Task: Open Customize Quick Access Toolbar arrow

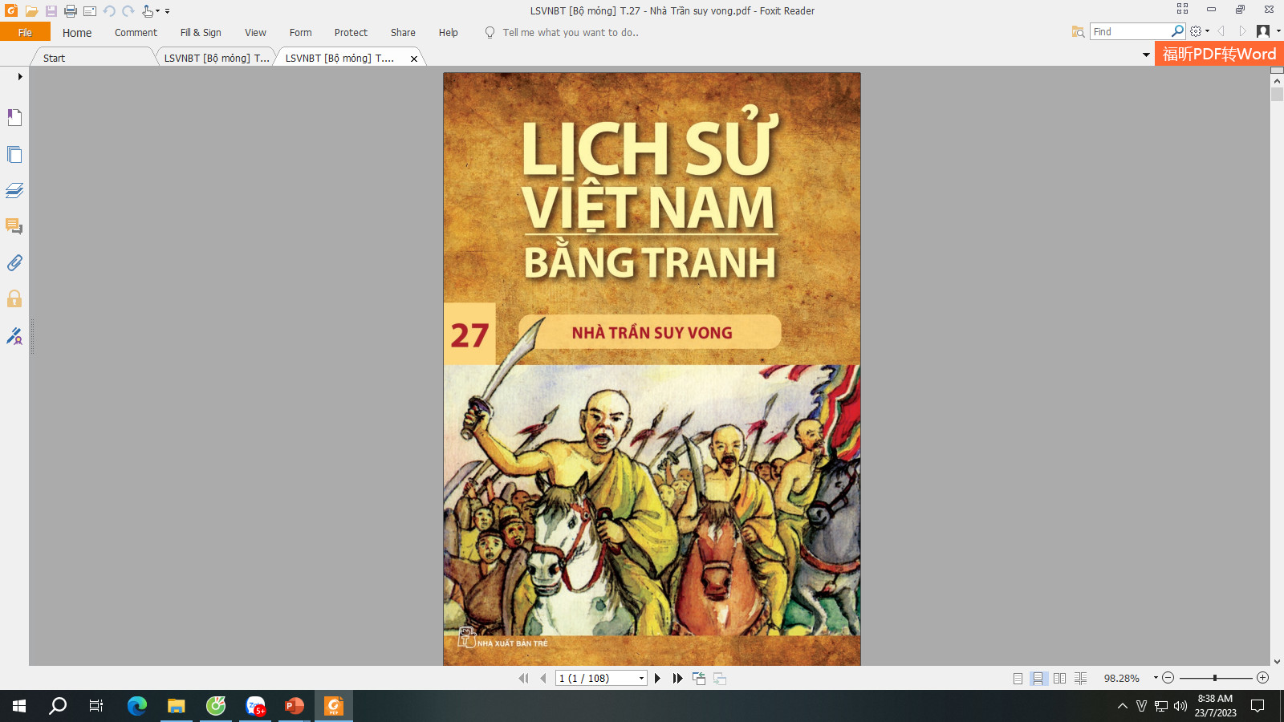Action: tap(167, 11)
